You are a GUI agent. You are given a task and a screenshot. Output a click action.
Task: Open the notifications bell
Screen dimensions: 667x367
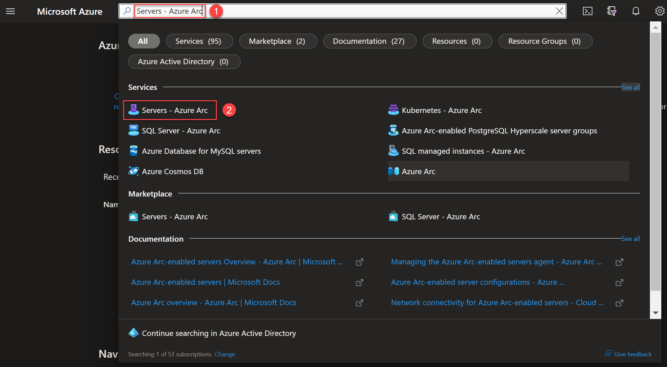click(636, 11)
